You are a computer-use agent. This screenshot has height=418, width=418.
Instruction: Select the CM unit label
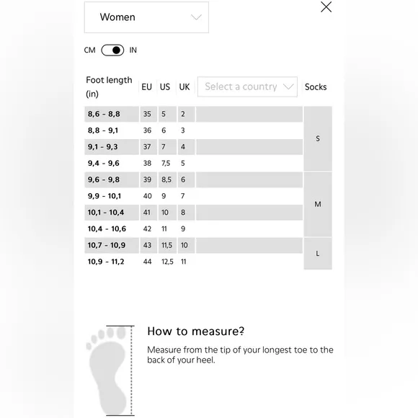[89, 50]
